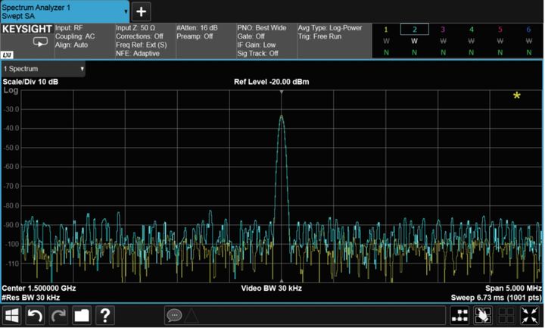545x328 pixels.
Task: Select trace 2 in trace panel
Action: 414,30
